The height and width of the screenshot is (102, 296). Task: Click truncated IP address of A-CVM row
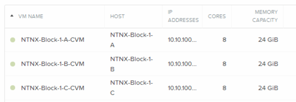coord(182,40)
